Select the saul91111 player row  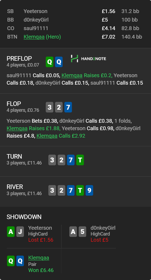tap(75, 28)
